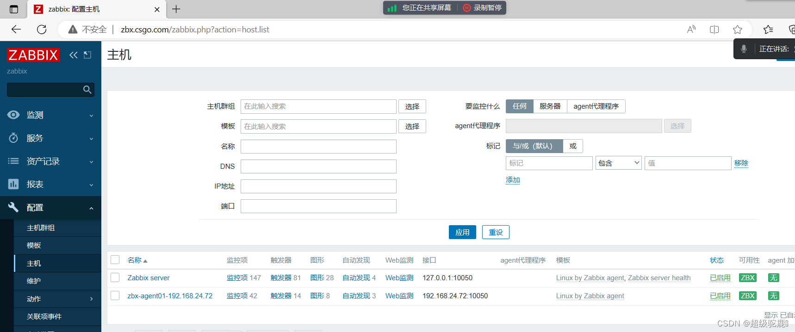
Task: Click 已启用 status for Zabbix server
Action: [720, 278]
